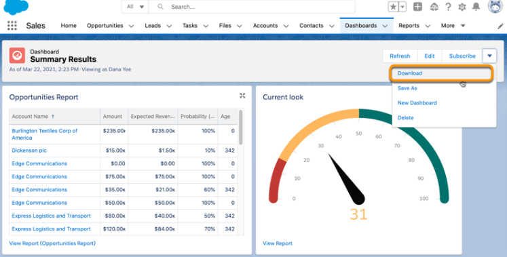Open the global actions plus icon
This screenshot has width=507, height=257.
tap(418, 7)
